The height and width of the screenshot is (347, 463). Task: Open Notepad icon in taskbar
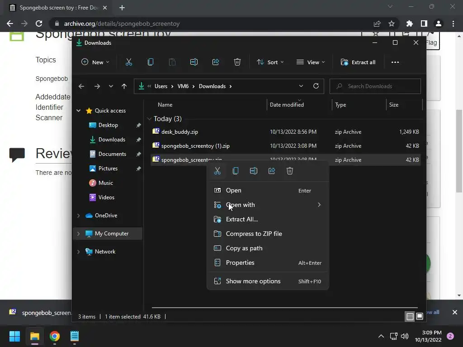pyautogui.click(x=75, y=336)
